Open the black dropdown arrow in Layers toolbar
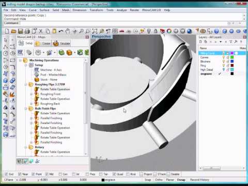 click(221, 42)
